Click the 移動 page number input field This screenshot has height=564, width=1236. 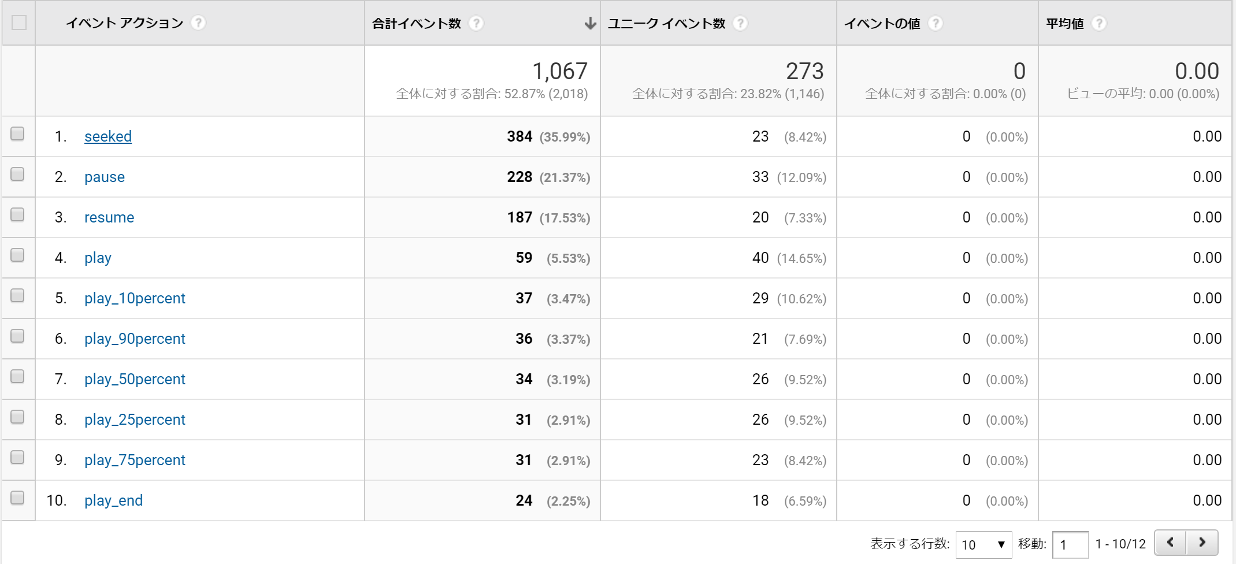[1070, 544]
